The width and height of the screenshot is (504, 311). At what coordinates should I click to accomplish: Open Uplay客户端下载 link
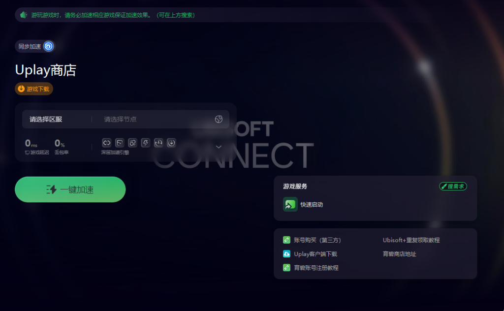(x=315, y=254)
